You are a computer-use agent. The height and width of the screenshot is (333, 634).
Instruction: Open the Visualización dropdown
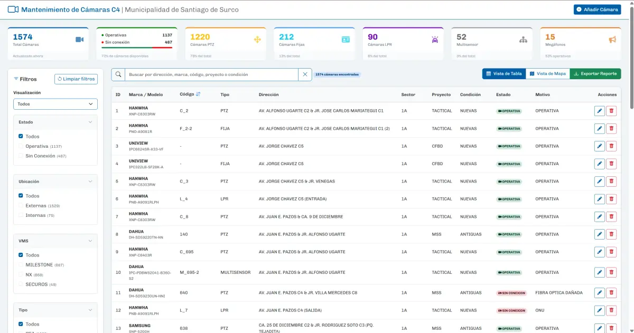(55, 104)
